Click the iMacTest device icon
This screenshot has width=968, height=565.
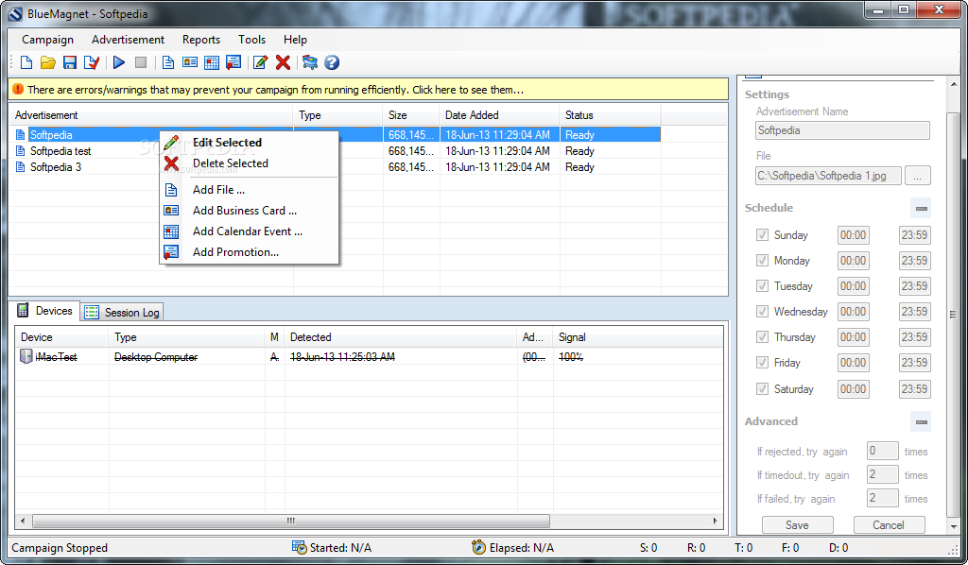pyautogui.click(x=26, y=356)
